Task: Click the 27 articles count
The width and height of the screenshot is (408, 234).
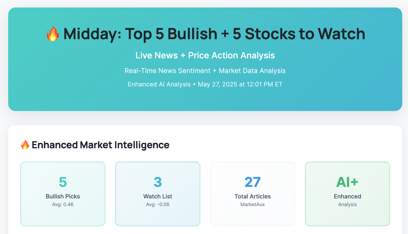Action: (252, 182)
